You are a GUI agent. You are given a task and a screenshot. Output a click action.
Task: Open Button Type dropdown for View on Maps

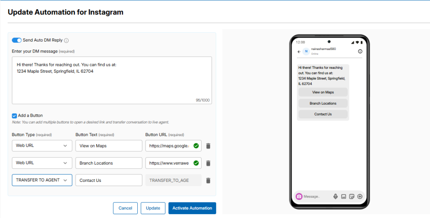point(42,146)
